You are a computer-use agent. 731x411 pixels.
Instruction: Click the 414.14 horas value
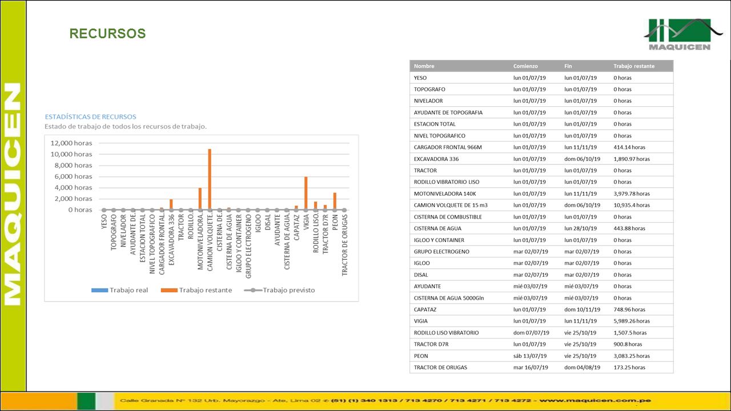[x=629, y=147]
